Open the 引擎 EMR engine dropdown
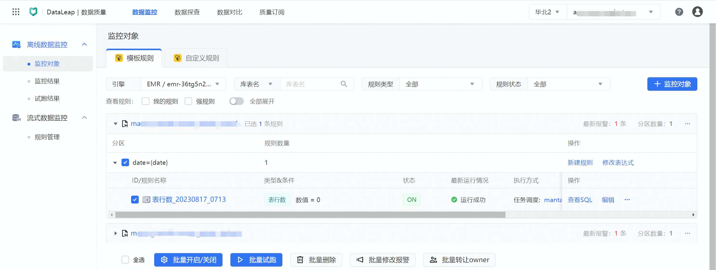 183,84
